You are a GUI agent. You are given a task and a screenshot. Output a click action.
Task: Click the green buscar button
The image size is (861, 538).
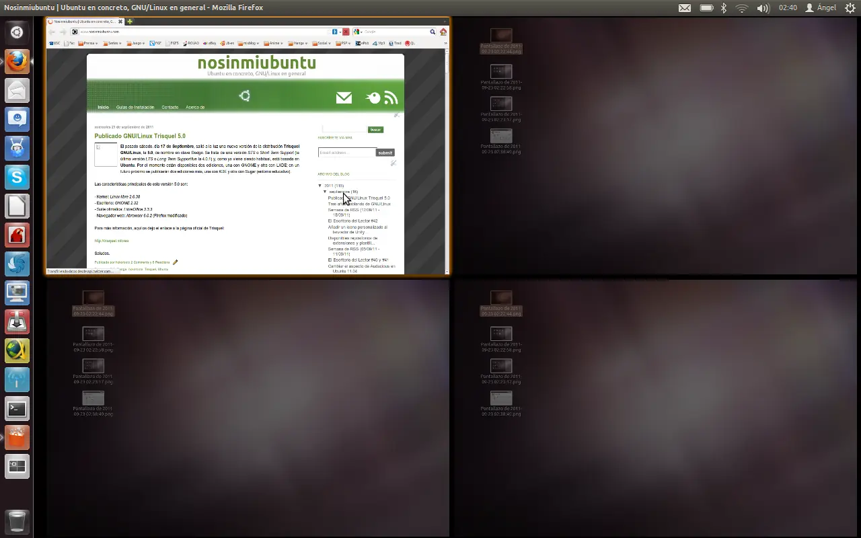pos(375,129)
